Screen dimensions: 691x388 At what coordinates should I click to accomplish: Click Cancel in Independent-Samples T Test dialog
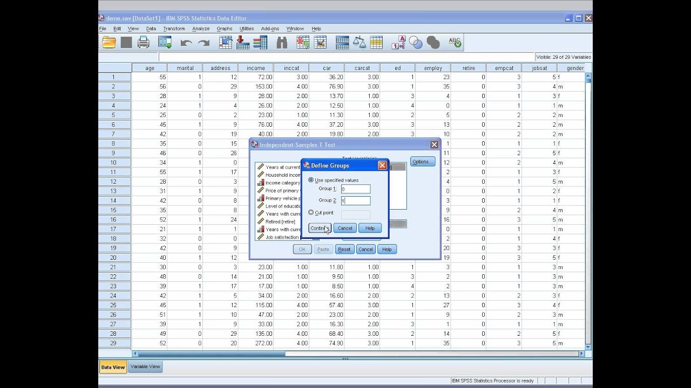click(365, 249)
